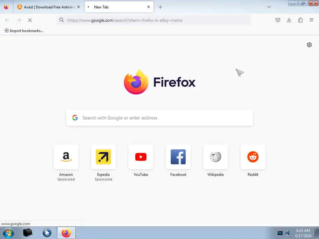Click the Search with Google box
319x239 pixels.
(159, 118)
